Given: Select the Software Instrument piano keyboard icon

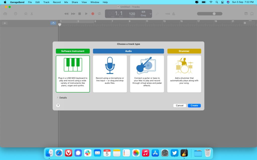Looking at the screenshot, I should tap(73, 65).
